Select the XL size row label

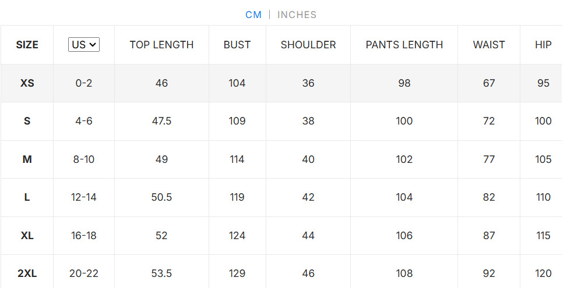[x=27, y=236]
